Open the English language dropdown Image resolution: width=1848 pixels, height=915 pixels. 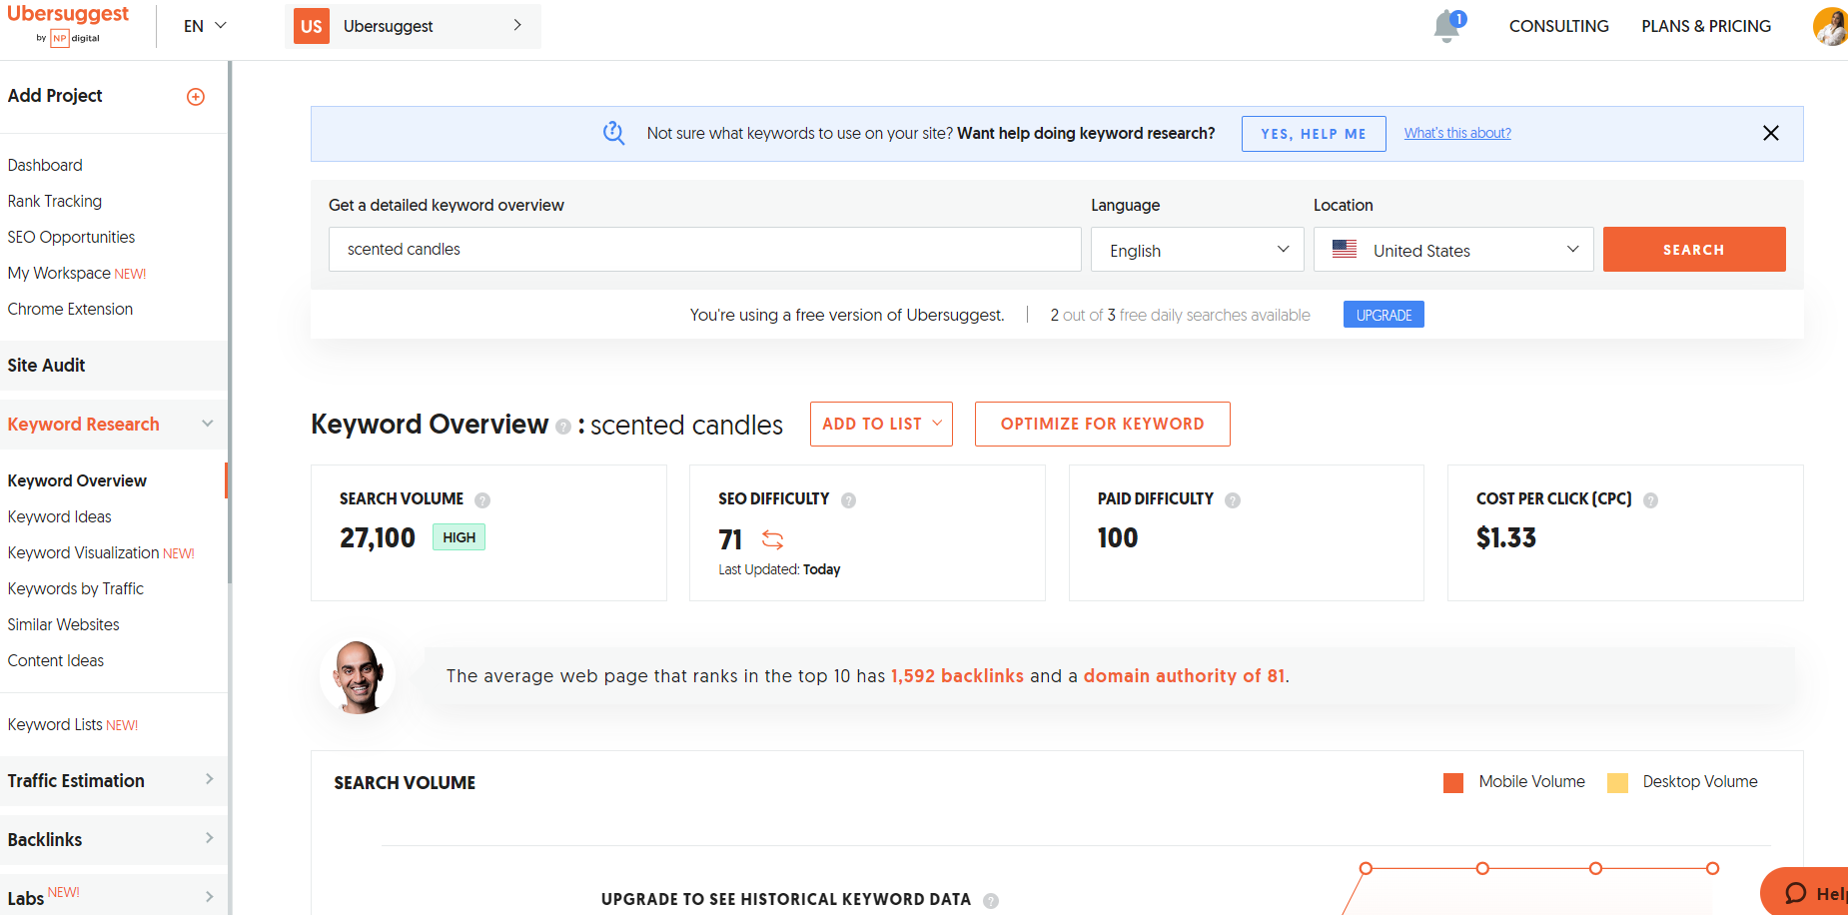pyautogui.click(x=1197, y=250)
